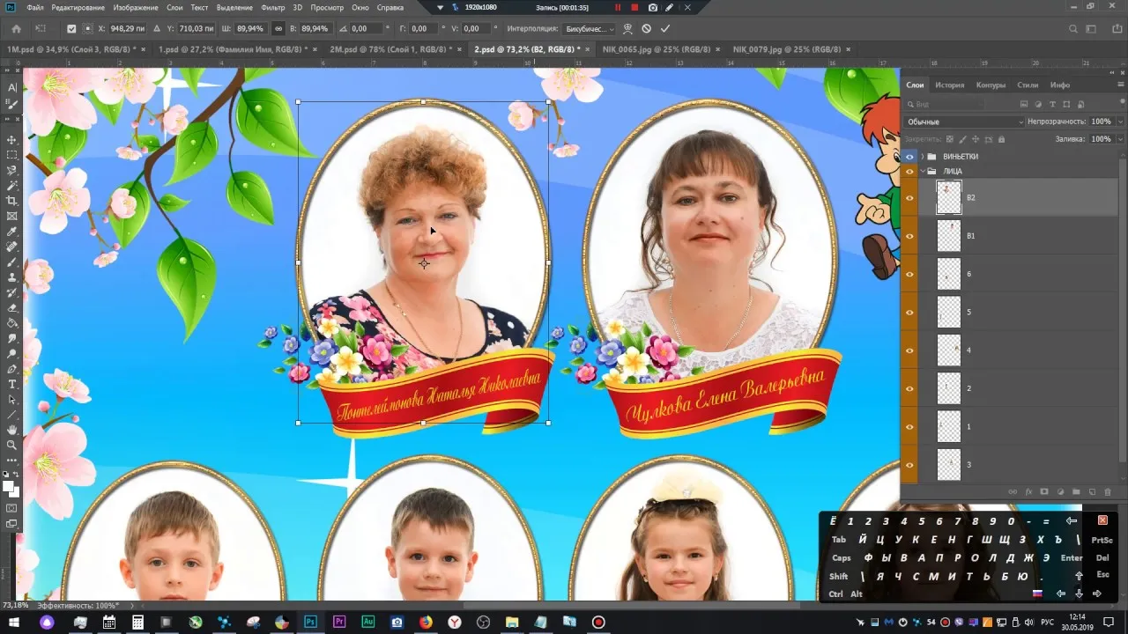The width and height of the screenshot is (1128, 634).
Task: Select the Move tool
Action: coord(12,140)
